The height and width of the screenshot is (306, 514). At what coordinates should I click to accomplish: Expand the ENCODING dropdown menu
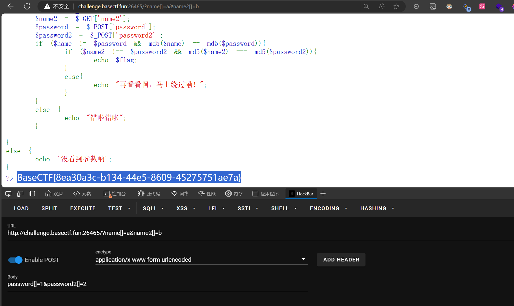328,208
